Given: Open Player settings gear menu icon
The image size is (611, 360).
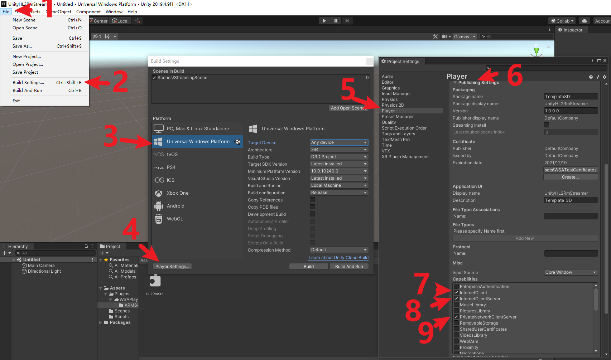Looking at the screenshot, I should tap(605, 77).
